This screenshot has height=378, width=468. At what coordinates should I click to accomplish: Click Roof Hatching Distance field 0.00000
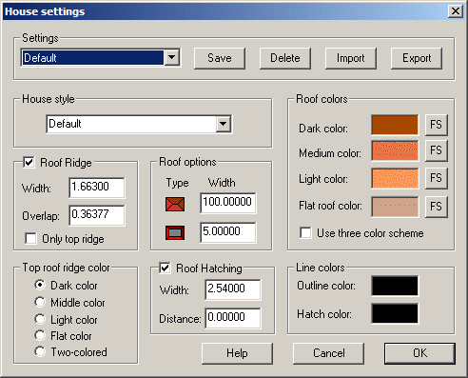(x=233, y=318)
